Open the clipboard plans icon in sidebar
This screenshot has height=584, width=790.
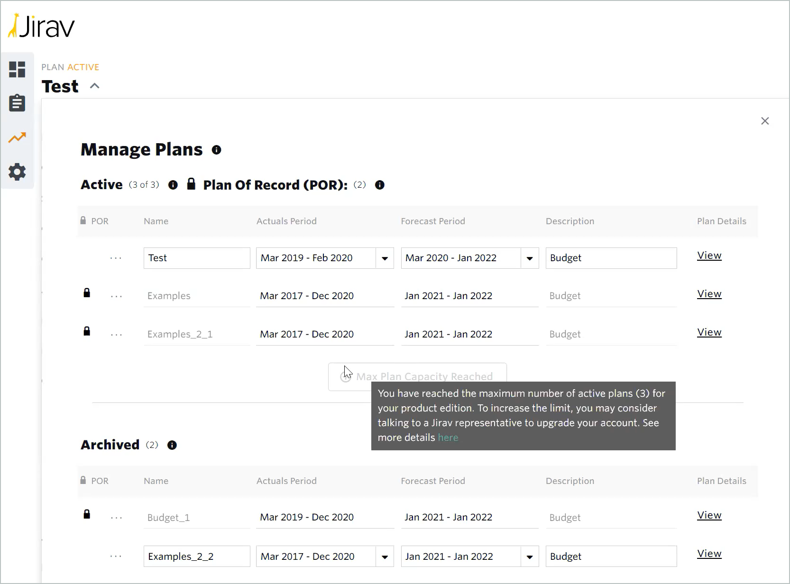(x=17, y=103)
